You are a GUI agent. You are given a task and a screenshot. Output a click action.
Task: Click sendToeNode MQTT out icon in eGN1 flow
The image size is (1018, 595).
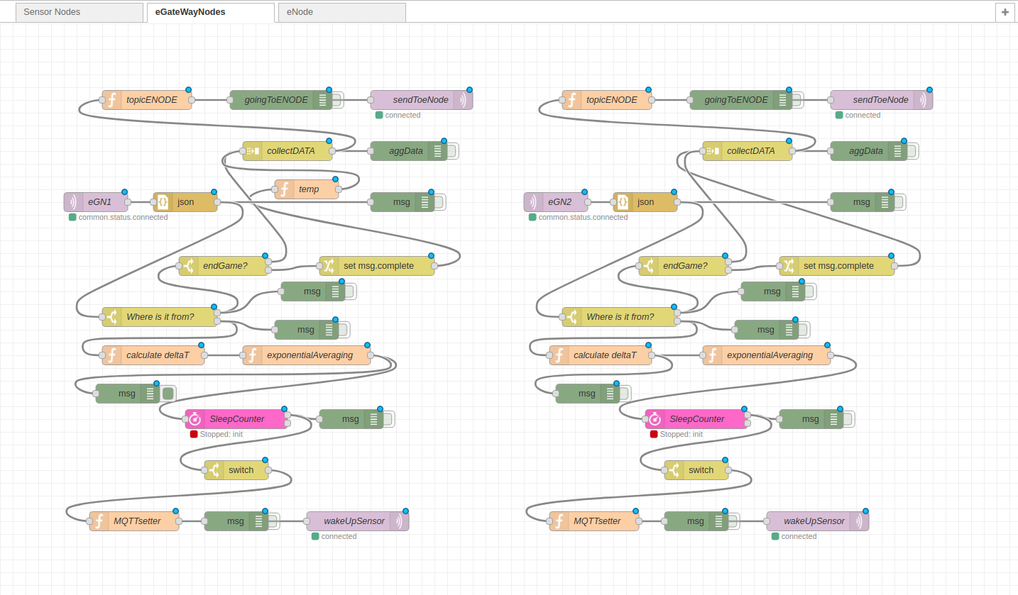[x=464, y=100]
